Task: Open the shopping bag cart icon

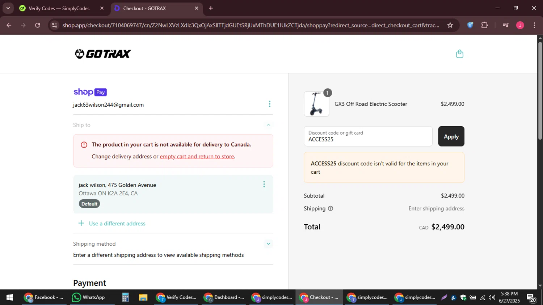Action: tap(459, 54)
